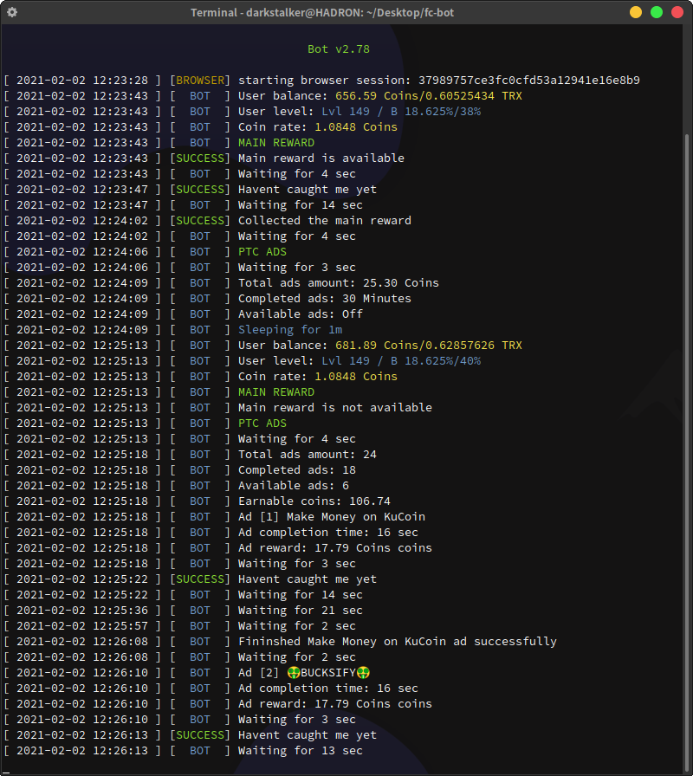693x776 pixels.
Task: Click the browser session hash '37989757ce3fc0cfd53a12941e16e8b9'
Action: pos(529,81)
